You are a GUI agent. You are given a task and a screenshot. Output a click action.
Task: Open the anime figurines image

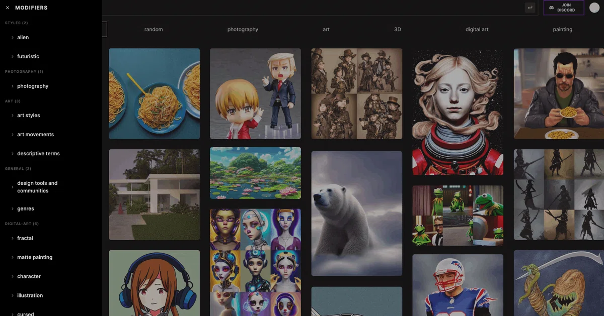point(255,93)
